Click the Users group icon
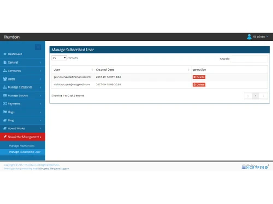 [5, 79]
